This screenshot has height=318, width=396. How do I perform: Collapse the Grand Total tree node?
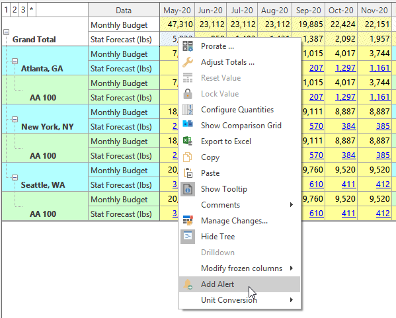[x=7, y=32]
